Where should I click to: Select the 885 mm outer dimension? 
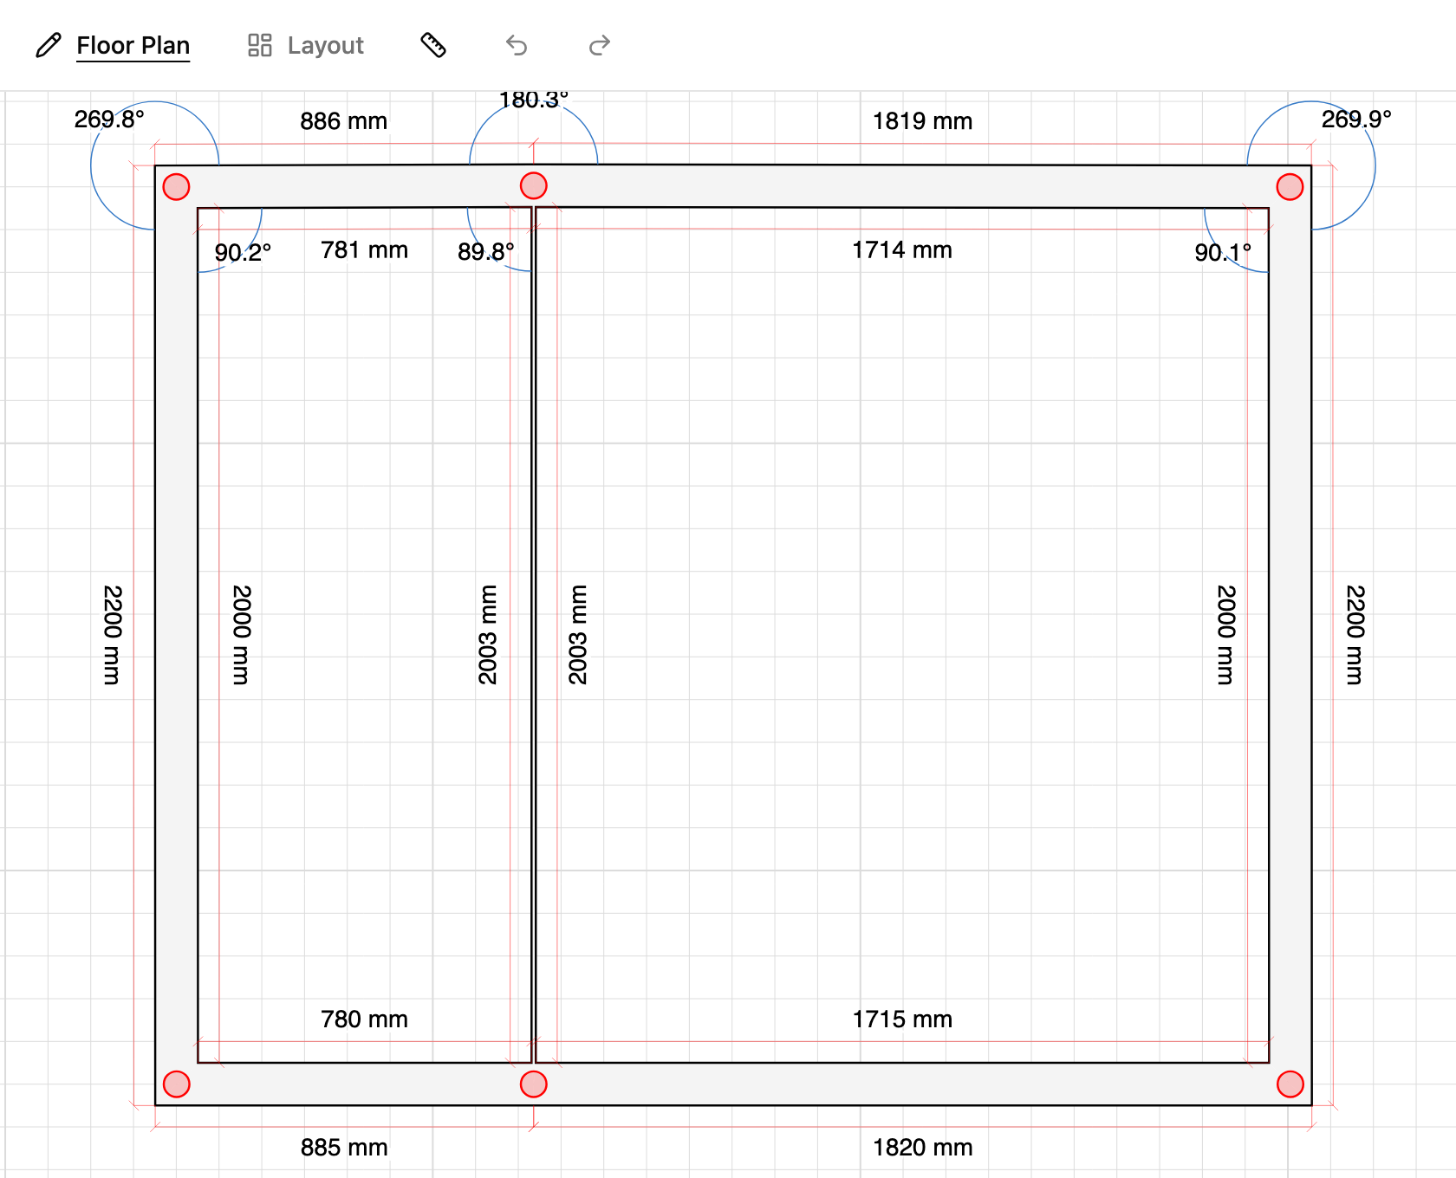click(344, 1148)
